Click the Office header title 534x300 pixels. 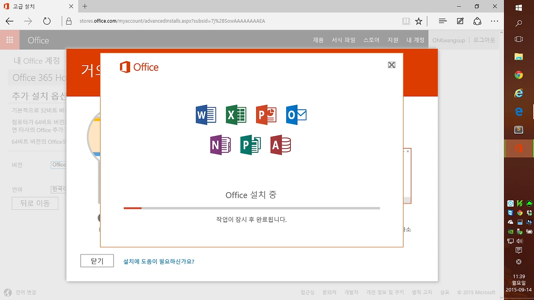pyautogui.click(x=38, y=40)
